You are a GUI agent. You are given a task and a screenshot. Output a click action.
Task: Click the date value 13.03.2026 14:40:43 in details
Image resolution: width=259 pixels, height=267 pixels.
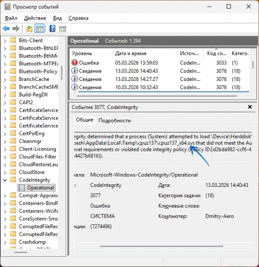click(227, 185)
